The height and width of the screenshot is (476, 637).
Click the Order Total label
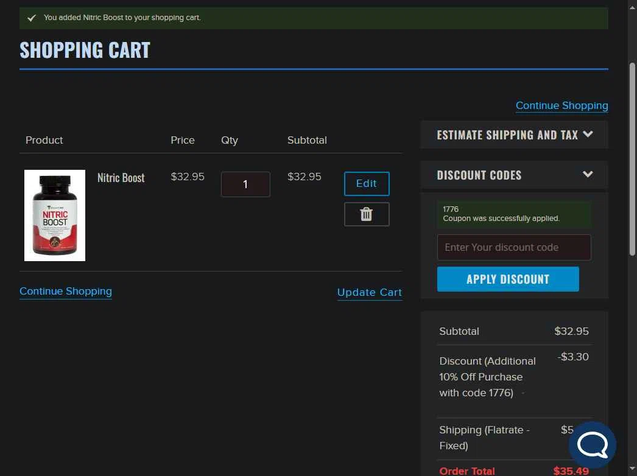[x=466, y=471]
